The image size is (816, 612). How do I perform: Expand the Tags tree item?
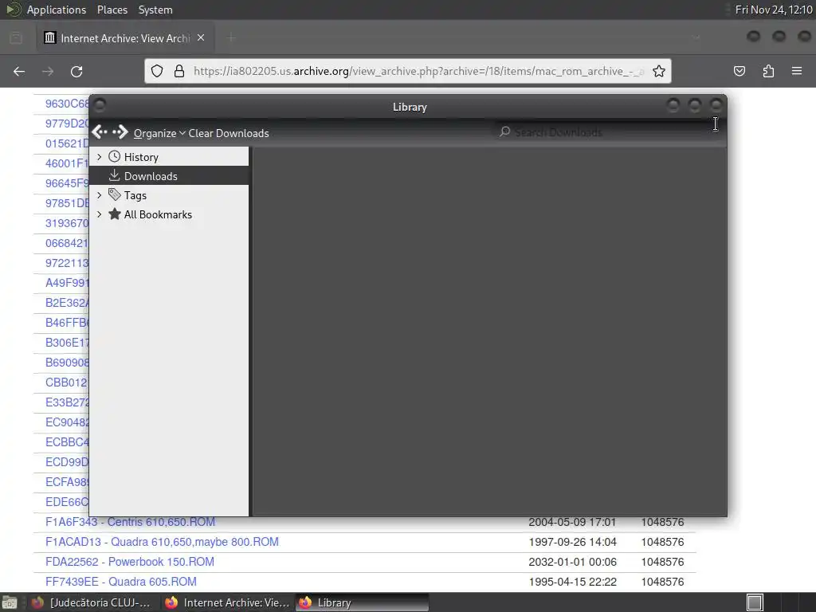[x=100, y=195]
